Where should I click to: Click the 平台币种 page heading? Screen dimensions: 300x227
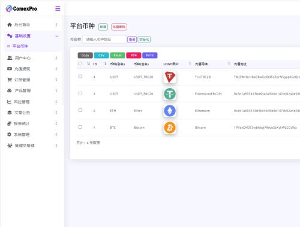pyautogui.click(x=82, y=26)
